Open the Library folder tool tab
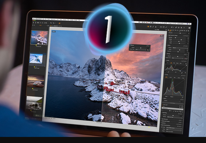Image resolution: width=206 pixels, height=143 pixels. (x=168, y=30)
